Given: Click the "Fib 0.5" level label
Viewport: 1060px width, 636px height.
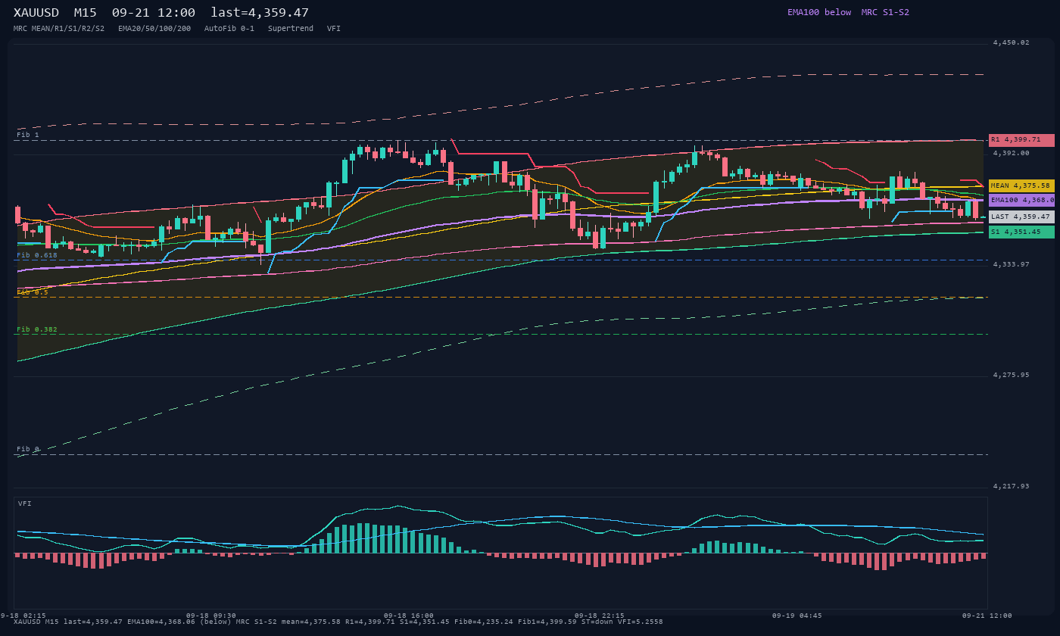Looking at the screenshot, I should coord(33,291).
